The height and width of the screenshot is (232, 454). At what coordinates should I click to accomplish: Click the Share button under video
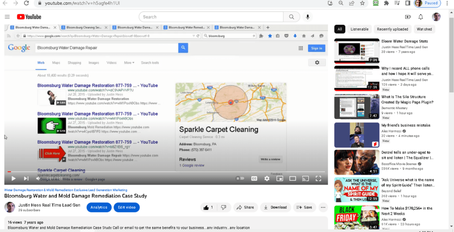tap(245, 208)
